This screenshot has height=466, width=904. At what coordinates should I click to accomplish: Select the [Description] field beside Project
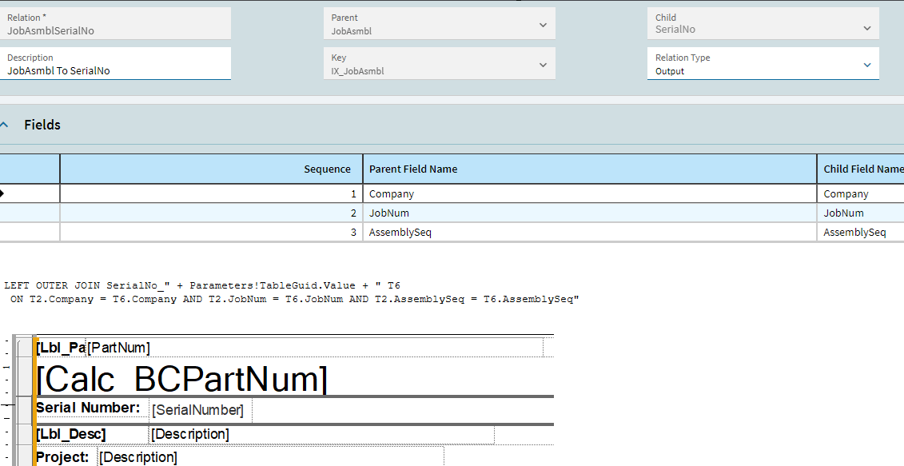[x=270, y=457]
